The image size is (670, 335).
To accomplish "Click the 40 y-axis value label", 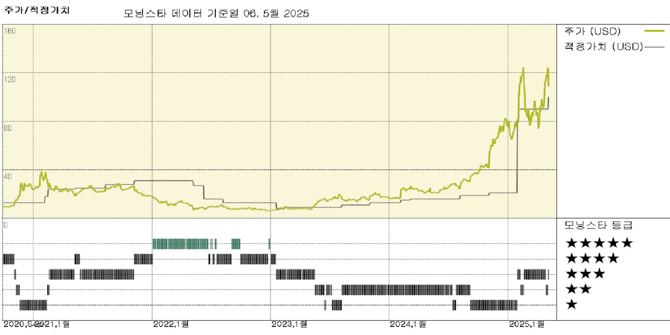I will click(8, 176).
